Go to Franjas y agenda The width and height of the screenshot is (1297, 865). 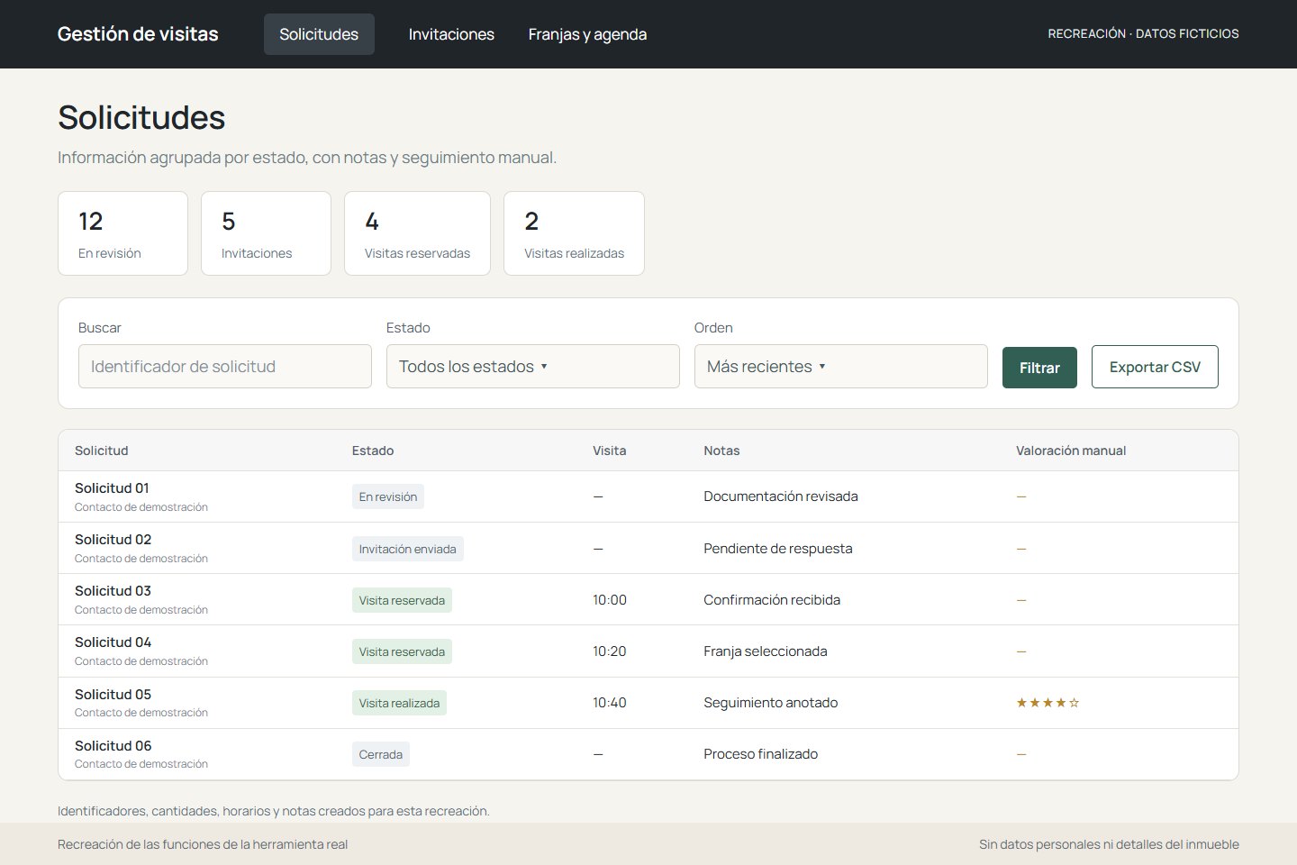(x=587, y=34)
